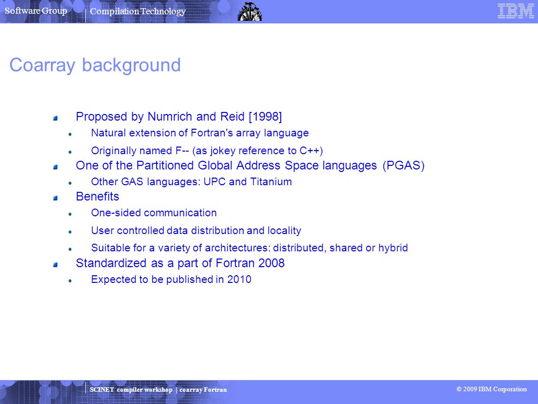
Task: Click '© 2009 IBM Corporation' footer text
Action: pyautogui.click(x=491, y=389)
